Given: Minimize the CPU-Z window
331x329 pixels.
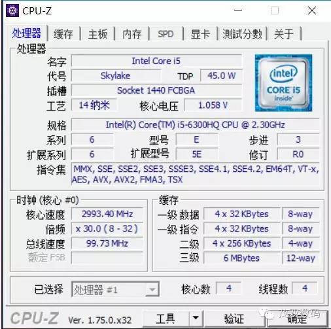Looking at the screenshot, I should tap(238, 10).
